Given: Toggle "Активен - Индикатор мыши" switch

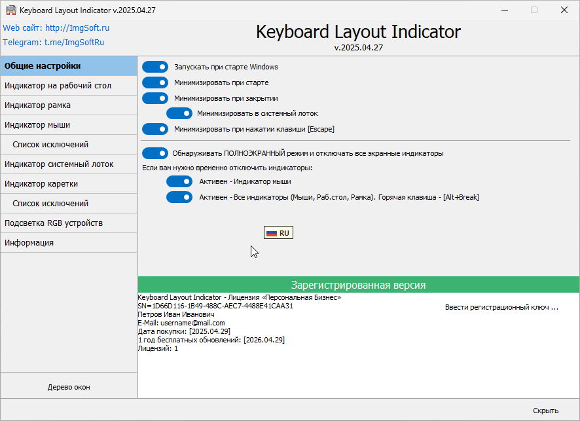Looking at the screenshot, I should [179, 181].
